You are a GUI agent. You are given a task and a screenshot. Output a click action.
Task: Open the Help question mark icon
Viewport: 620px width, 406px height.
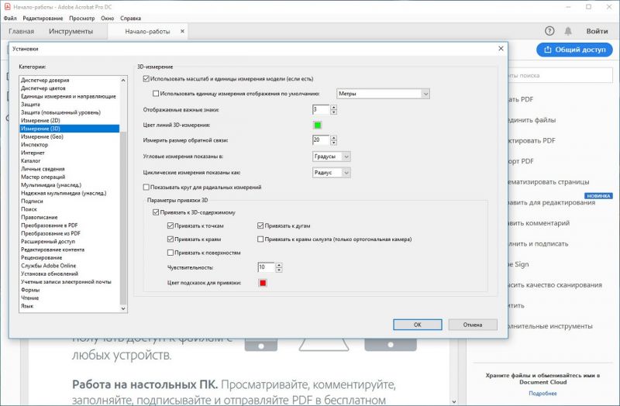coord(549,31)
